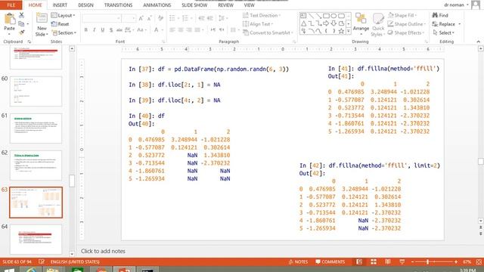
Task: Open the Shape Effects menu
Action: 406,32
